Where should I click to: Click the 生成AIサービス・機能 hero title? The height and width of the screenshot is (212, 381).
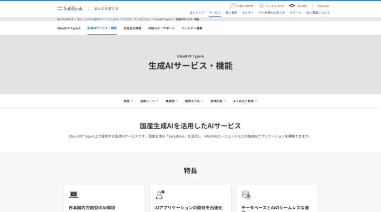pos(190,66)
